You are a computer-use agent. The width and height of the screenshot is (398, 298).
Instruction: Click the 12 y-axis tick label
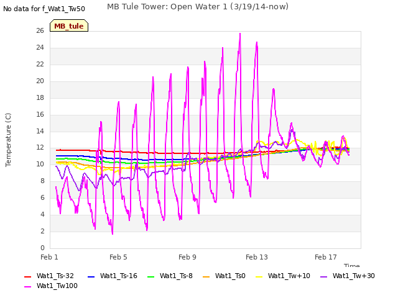pyautogui.click(x=40, y=148)
